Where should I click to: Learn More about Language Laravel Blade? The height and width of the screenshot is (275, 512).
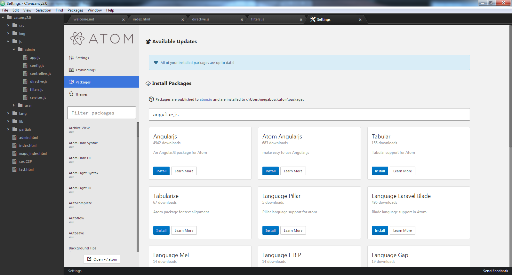tap(403, 231)
